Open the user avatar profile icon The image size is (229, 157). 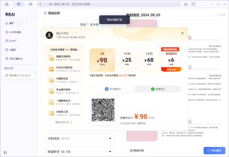pyautogui.click(x=194, y=4)
